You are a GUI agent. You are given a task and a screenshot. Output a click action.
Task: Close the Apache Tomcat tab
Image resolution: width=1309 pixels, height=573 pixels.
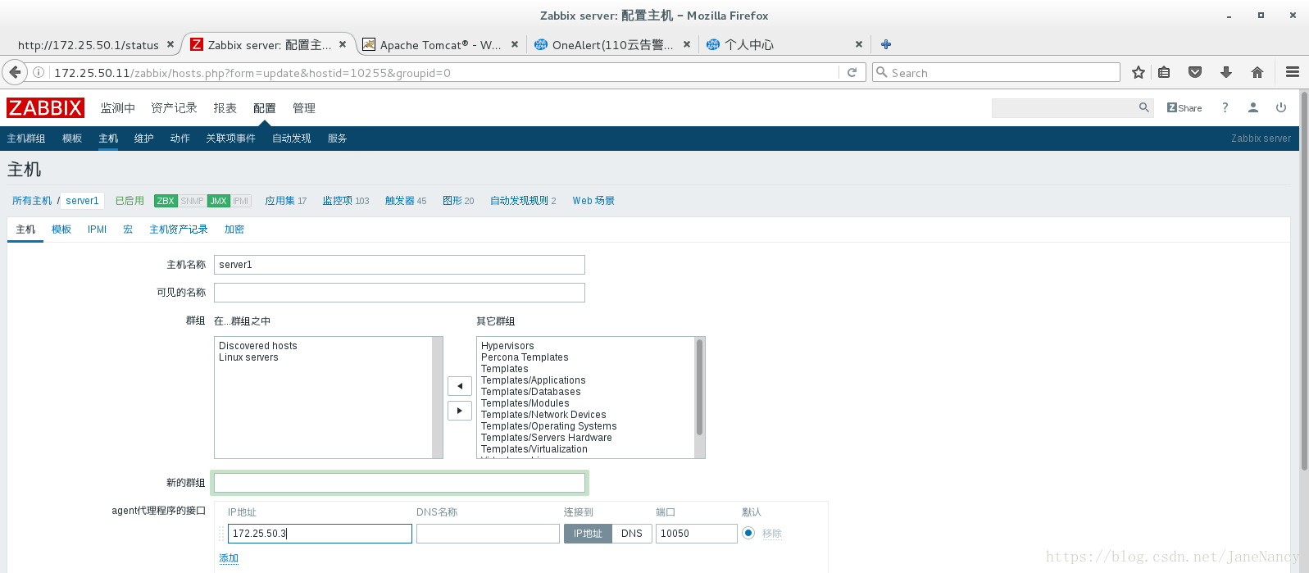coord(515,44)
